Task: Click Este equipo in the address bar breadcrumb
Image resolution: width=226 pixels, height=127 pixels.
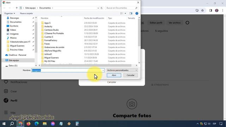Action: (30, 8)
